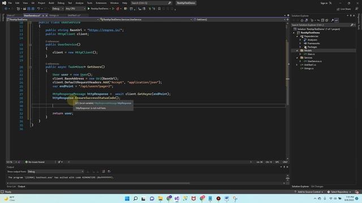Select the Packages tree item
This screenshot has height=203, width=362.
312,47
